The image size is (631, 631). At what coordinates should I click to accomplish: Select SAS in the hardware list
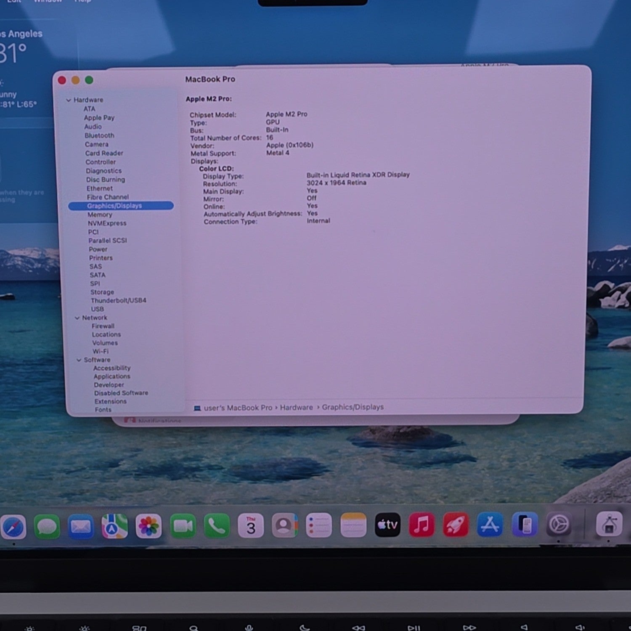pos(95,267)
